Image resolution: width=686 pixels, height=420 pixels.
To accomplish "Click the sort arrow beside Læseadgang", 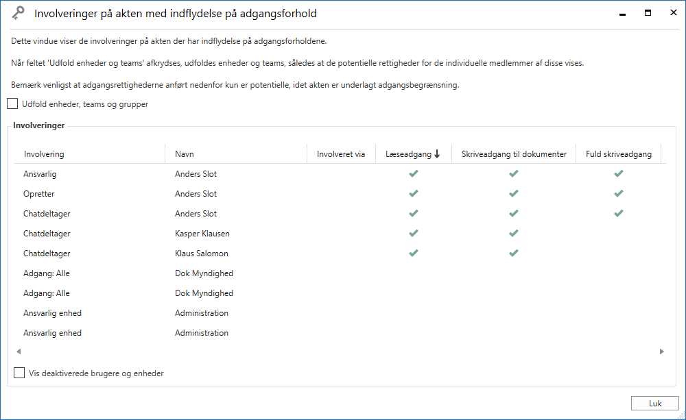I will tap(437, 154).
